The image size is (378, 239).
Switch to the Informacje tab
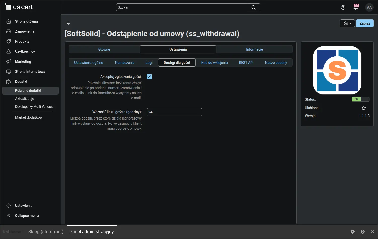[x=254, y=49]
